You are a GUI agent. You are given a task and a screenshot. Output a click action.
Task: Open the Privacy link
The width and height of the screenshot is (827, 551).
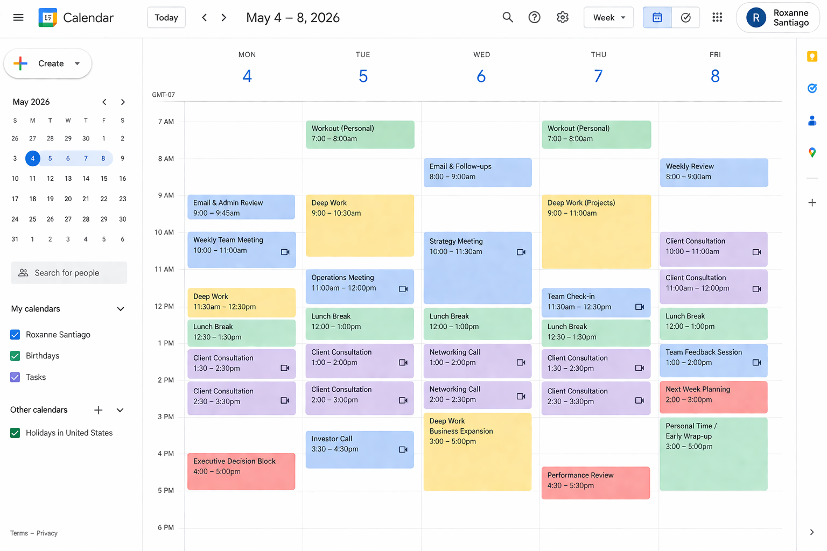coord(47,533)
